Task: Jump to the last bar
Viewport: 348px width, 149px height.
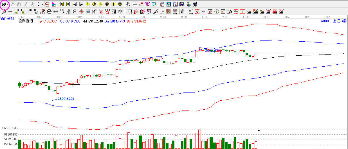Action: pos(68,4)
